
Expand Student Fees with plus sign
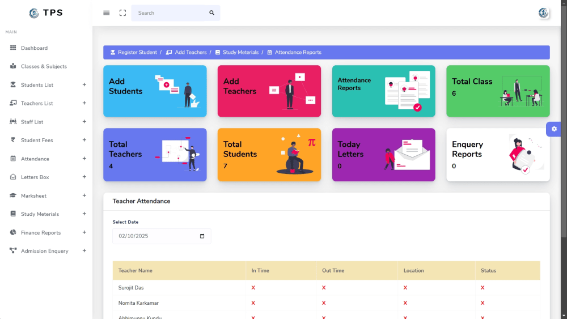click(84, 140)
